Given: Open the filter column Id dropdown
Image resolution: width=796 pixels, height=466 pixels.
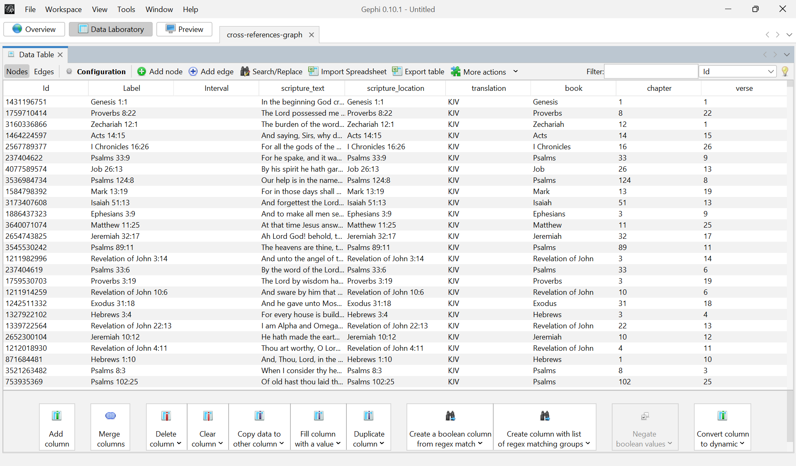Looking at the screenshot, I should click(x=738, y=71).
